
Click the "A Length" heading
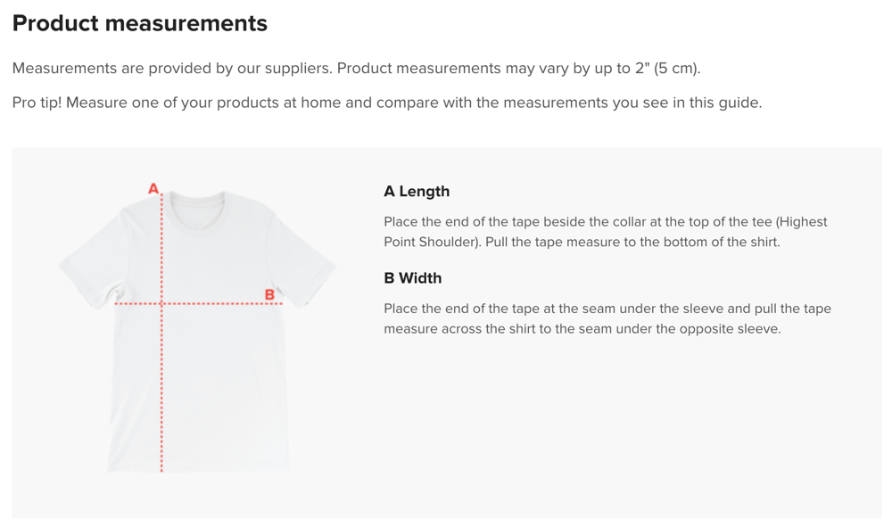pos(417,192)
